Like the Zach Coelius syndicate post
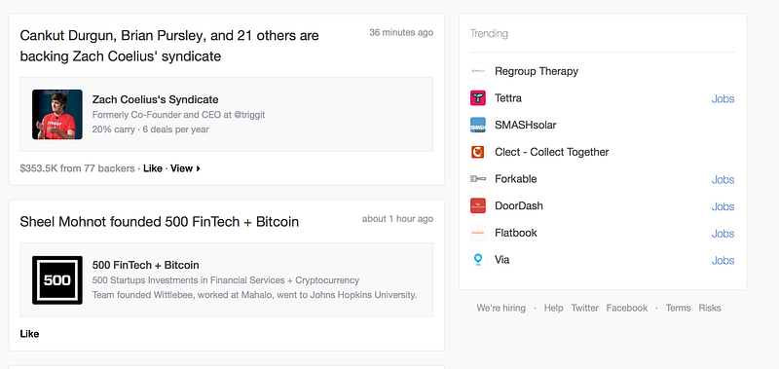 (x=153, y=168)
